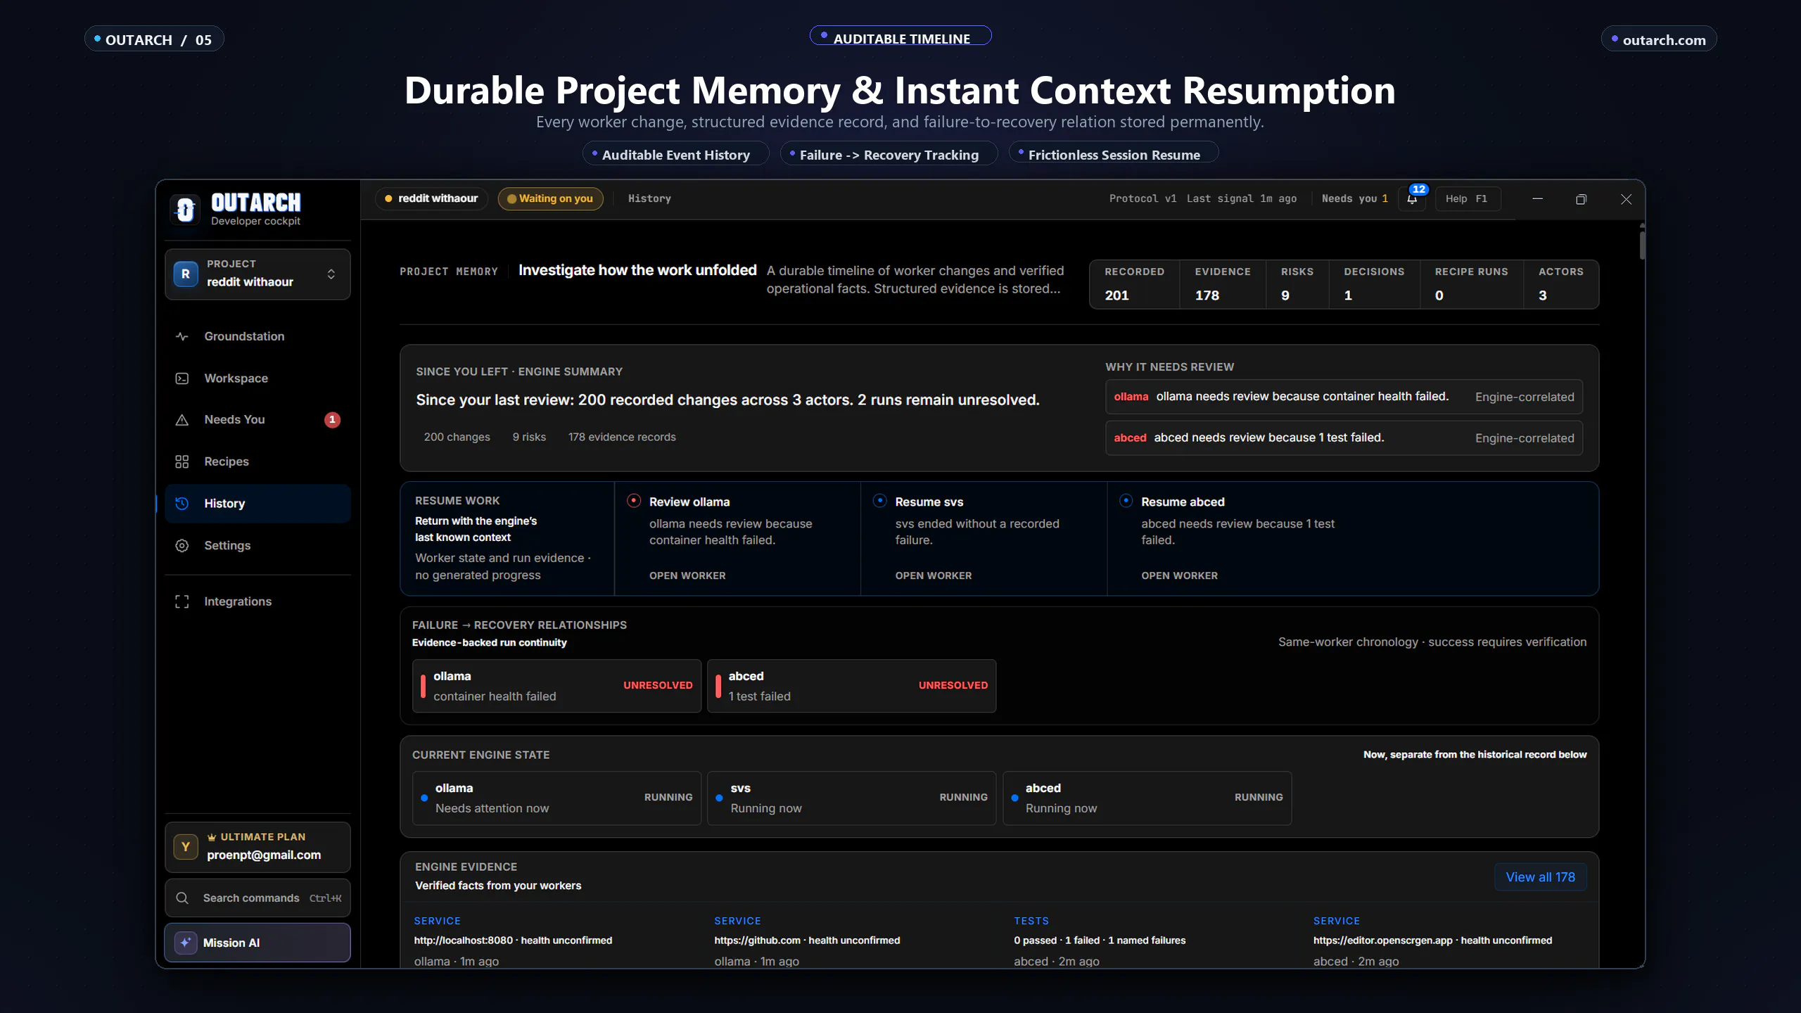Click the Help F1 button
The height and width of the screenshot is (1013, 1801).
click(x=1467, y=198)
